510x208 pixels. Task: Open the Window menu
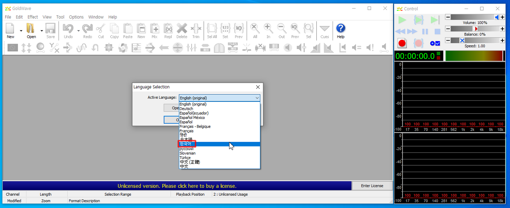coord(96,17)
